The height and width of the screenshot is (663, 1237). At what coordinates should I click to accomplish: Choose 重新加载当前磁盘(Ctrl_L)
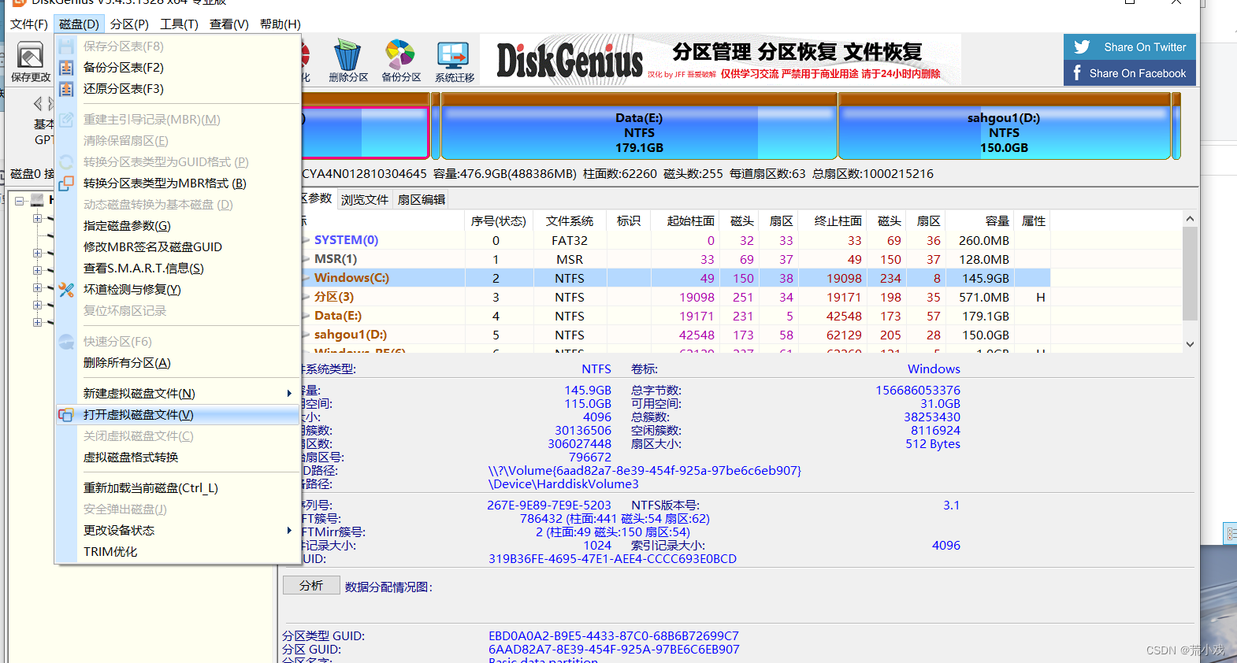point(150,488)
